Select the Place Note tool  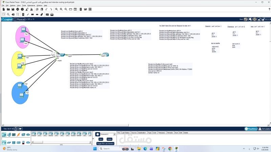pyautogui.click(x=23, y=15)
